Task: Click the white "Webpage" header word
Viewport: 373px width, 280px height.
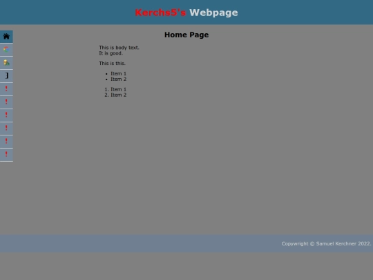Action: pos(213,12)
